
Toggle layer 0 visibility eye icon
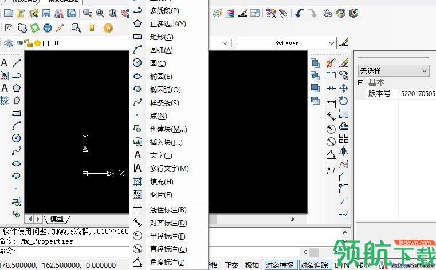pos(19,43)
